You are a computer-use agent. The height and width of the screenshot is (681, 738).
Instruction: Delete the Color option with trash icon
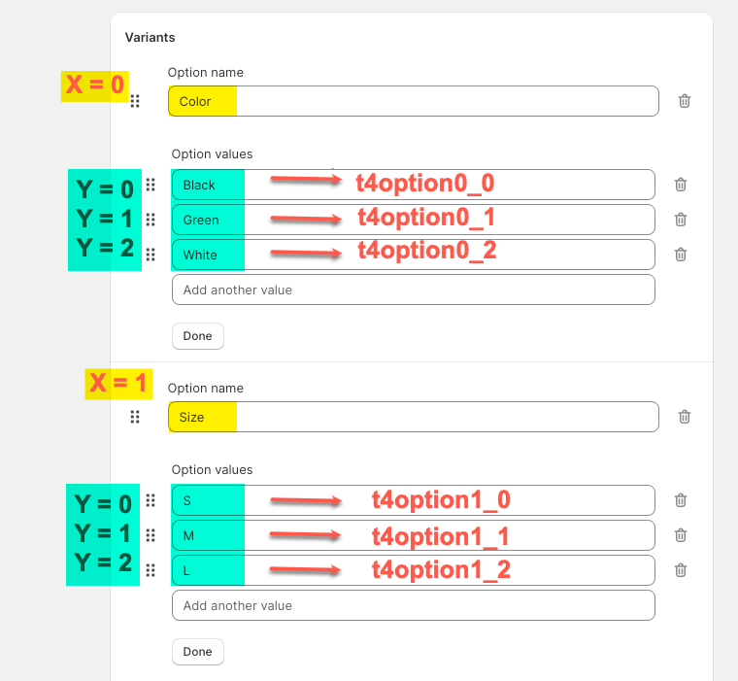tap(685, 101)
